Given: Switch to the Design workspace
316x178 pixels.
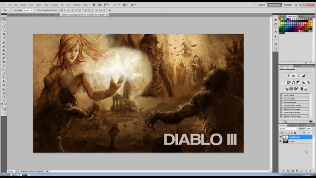Looking at the screenshot, I should pyautogui.click(x=288, y=5).
